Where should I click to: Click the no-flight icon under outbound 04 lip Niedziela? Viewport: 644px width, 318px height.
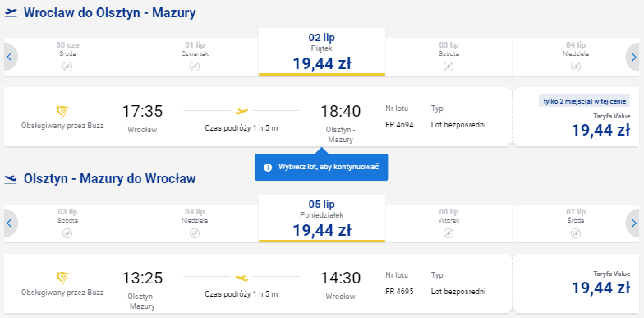(576, 67)
